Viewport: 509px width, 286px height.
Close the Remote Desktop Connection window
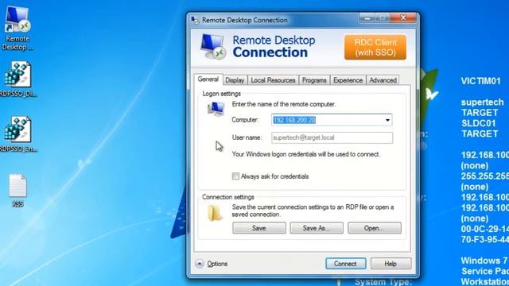403,17
